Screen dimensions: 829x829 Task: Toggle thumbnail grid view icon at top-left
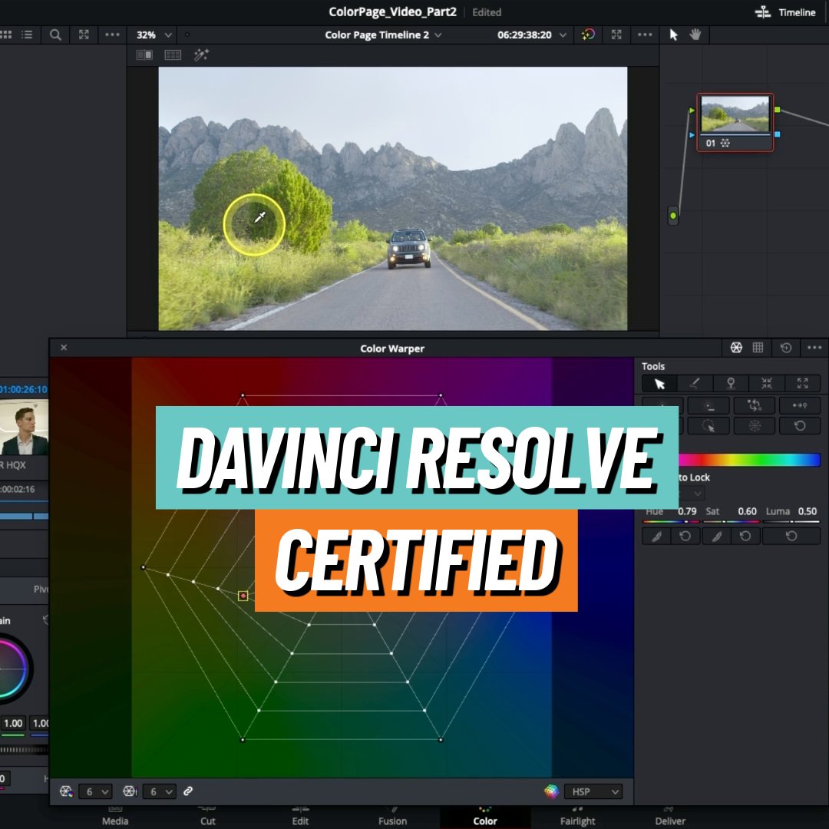[6, 35]
